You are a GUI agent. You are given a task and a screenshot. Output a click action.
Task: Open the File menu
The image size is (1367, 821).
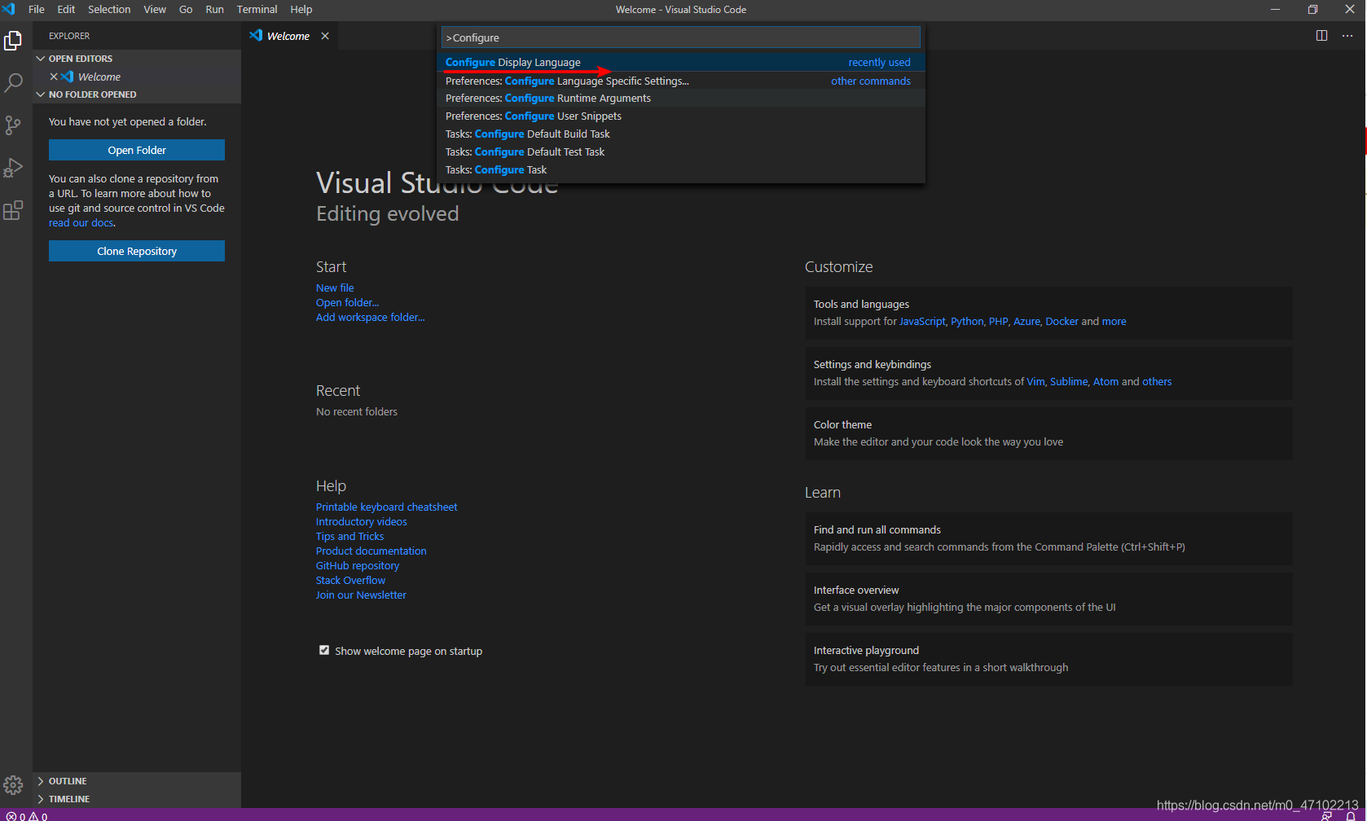point(37,9)
